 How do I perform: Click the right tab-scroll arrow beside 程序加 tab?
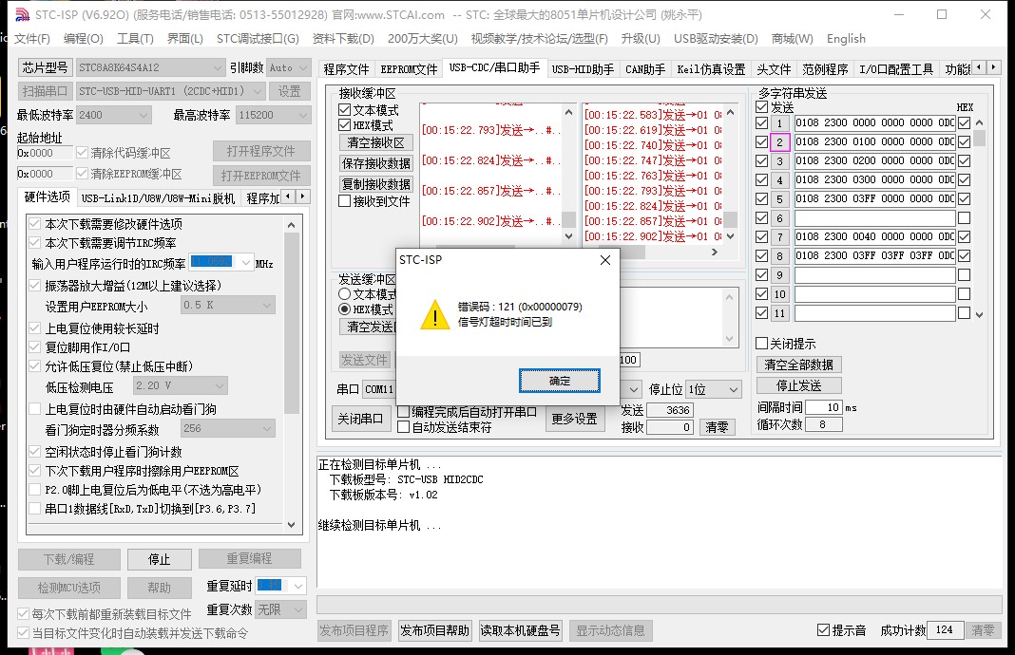(x=302, y=196)
